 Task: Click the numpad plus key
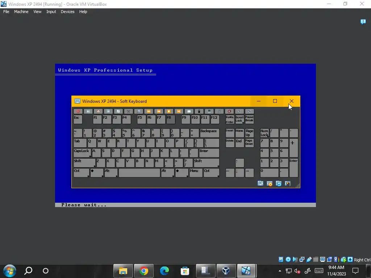[293, 148]
